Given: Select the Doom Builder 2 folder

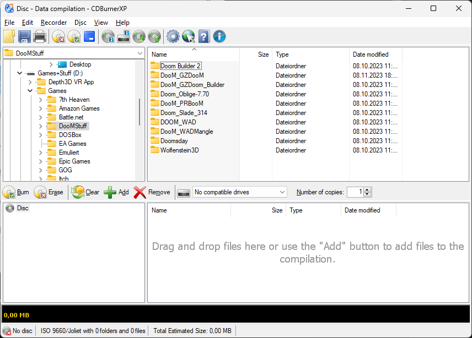Looking at the screenshot, I should (180, 66).
